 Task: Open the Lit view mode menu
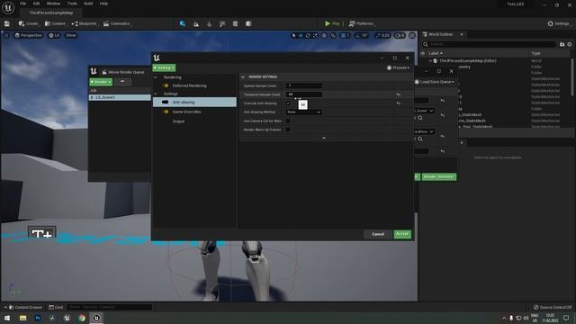[54, 35]
